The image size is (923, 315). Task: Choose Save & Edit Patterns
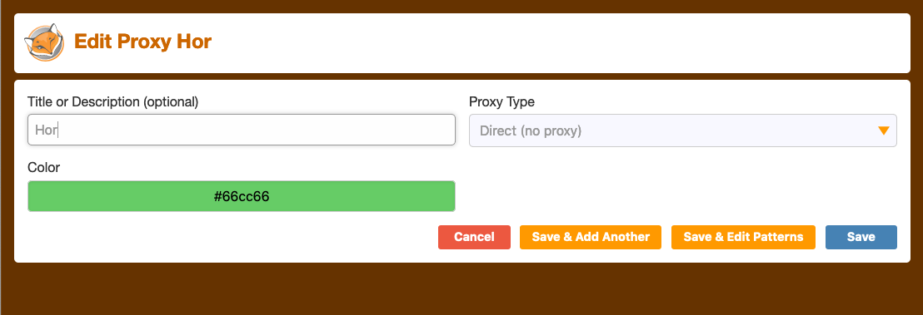pyautogui.click(x=743, y=237)
